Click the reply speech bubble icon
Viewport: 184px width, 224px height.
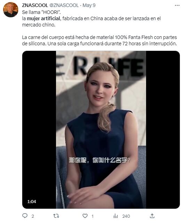[x=25, y=216]
